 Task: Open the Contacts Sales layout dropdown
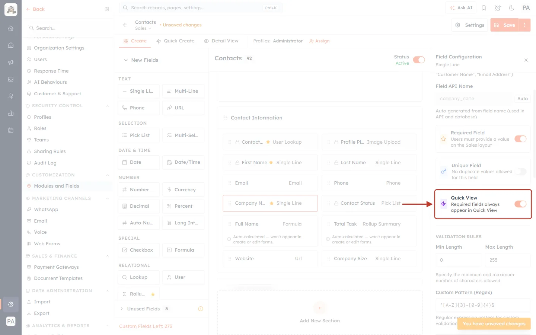(x=143, y=28)
